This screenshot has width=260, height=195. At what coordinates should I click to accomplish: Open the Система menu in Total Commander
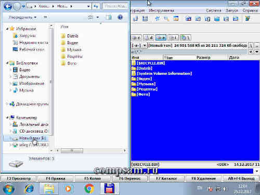(213, 10)
